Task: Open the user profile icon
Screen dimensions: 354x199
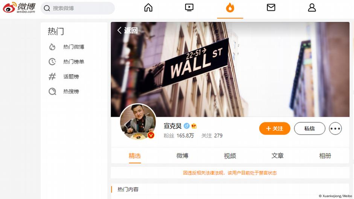Action: tap(312, 8)
